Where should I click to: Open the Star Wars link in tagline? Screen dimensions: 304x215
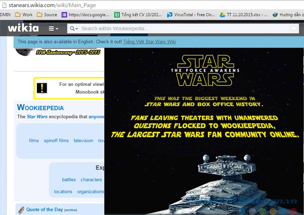[x=37, y=117]
